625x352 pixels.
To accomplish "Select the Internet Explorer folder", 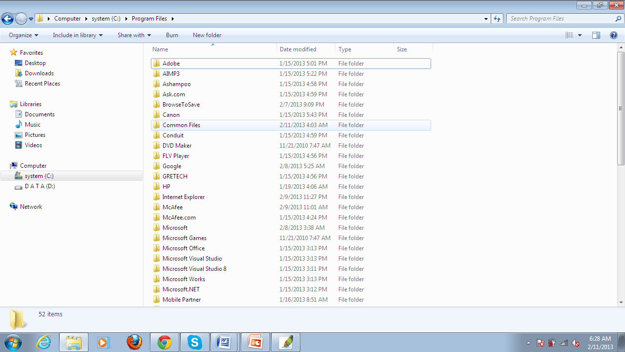I will 291,197.
